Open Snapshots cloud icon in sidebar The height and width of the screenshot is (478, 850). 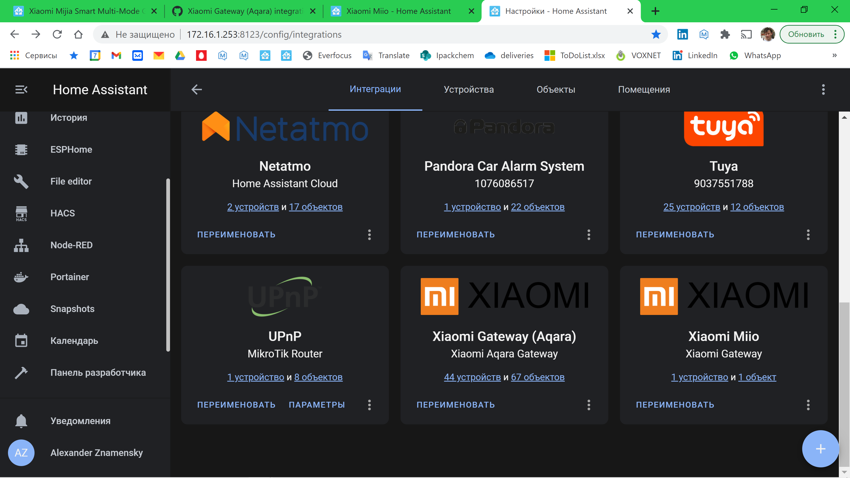21,309
